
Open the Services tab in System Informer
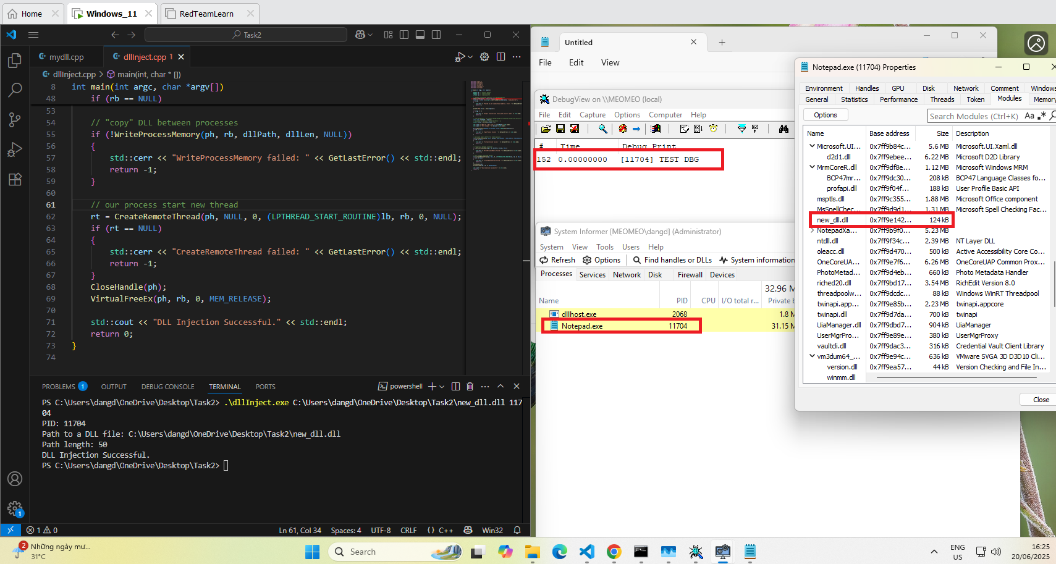coord(593,275)
